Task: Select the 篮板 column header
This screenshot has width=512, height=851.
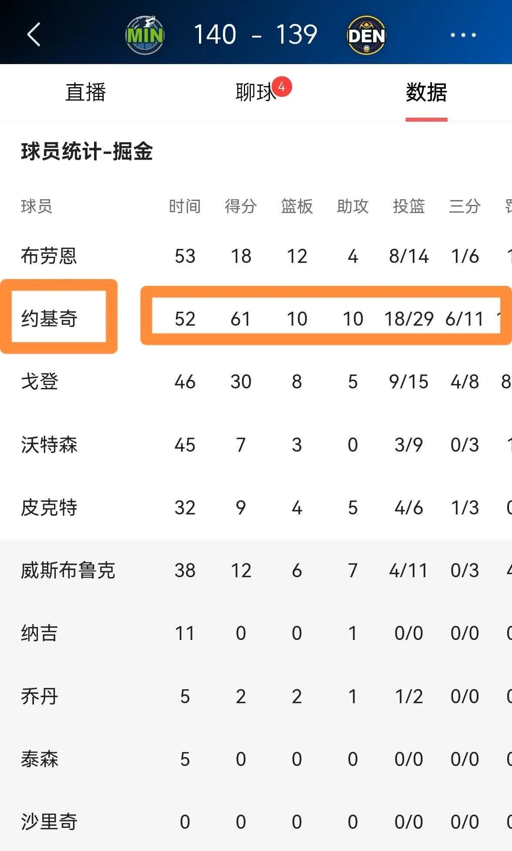Action: (297, 206)
